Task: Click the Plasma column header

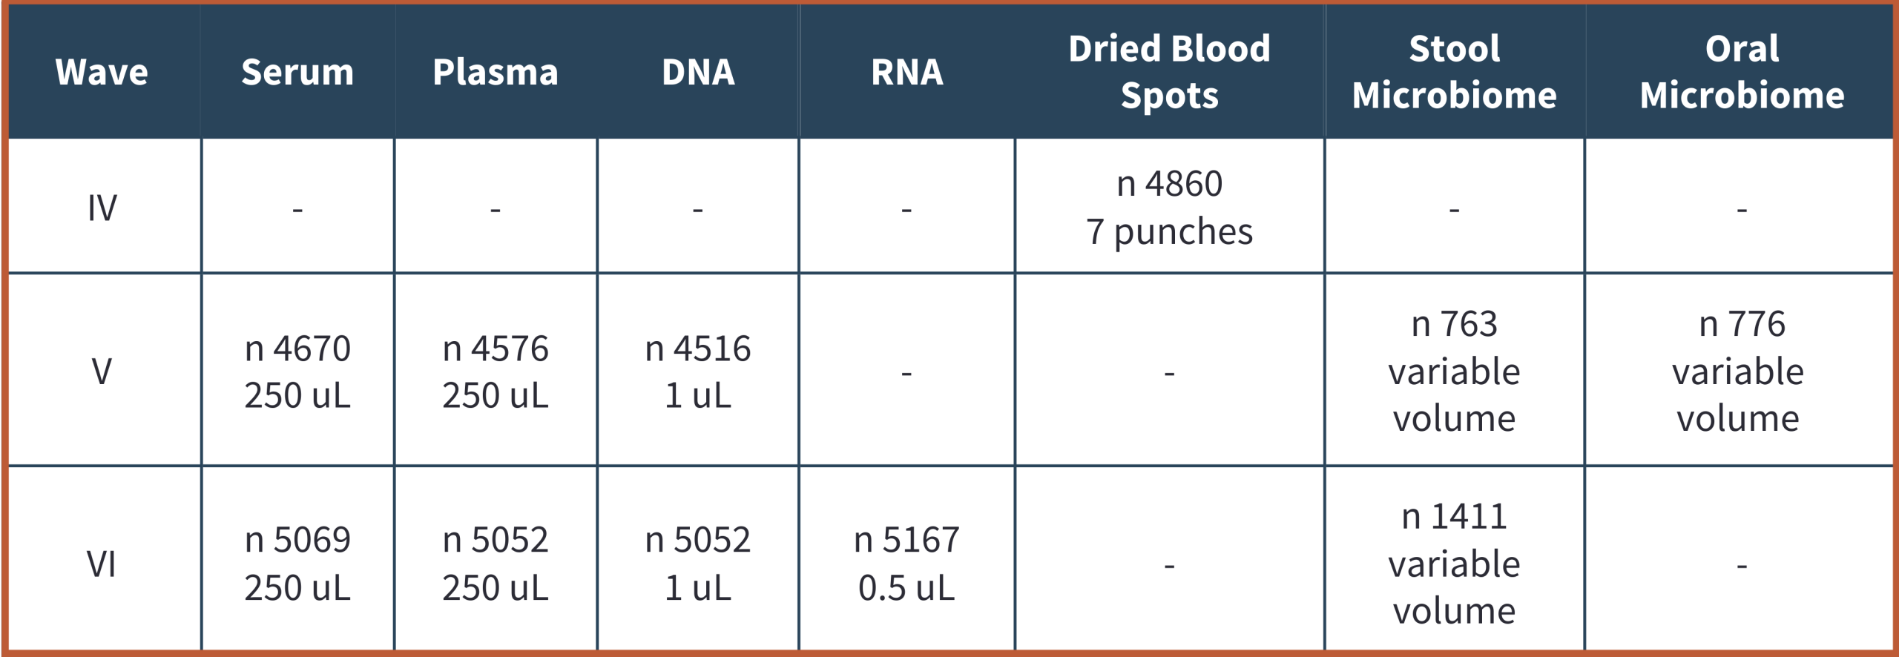Action: click(496, 73)
